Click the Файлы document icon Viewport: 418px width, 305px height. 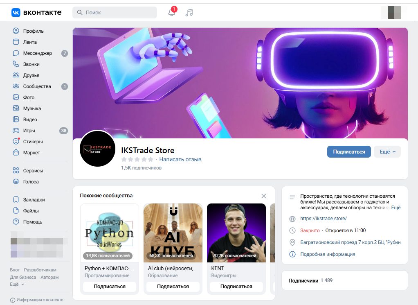[16, 210]
